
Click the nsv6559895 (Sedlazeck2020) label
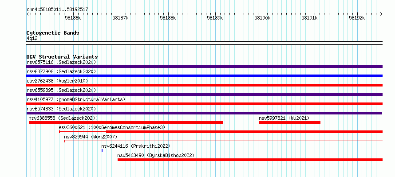coord(61,90)
